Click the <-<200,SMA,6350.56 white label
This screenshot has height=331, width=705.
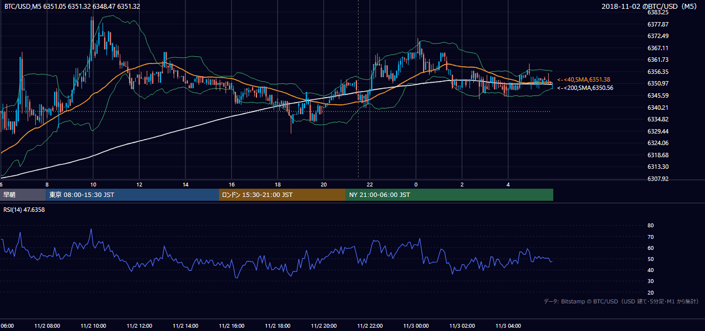(585, 88)
